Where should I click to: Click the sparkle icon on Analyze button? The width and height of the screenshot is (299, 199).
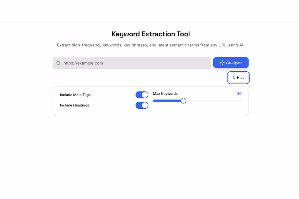point(222,62)
